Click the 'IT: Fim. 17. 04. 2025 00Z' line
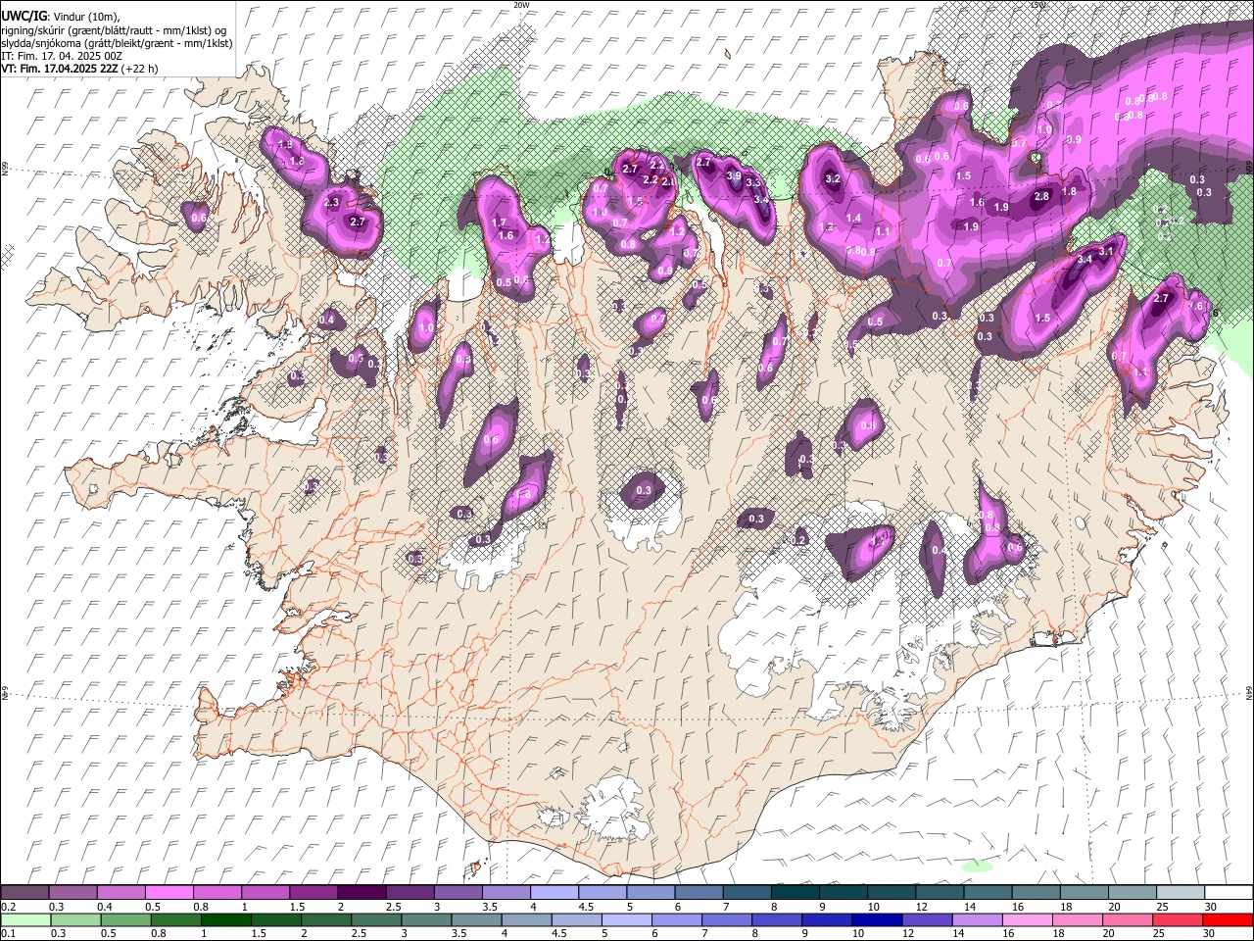Screen dimensions: 1254x941 [x=61, y=56]
